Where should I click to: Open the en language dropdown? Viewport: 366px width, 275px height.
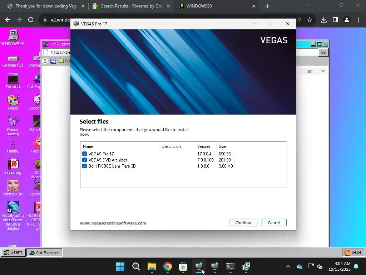(316, 71)
